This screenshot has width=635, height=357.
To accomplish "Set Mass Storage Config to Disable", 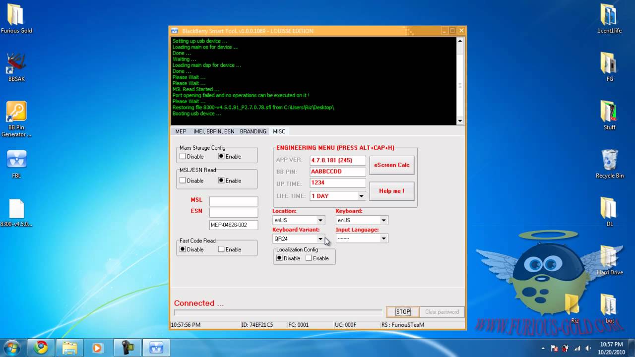I will [x=183, y=156].
